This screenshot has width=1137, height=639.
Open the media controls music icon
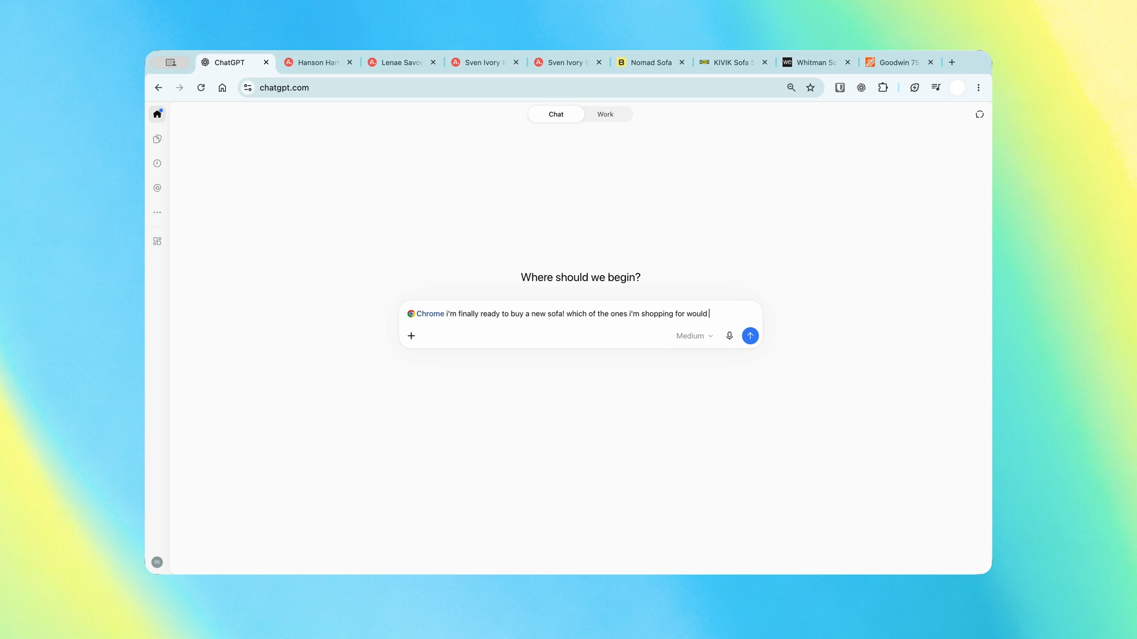tap(936, 88)
